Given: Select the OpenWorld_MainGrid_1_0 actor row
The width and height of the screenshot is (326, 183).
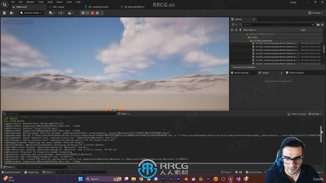Looking at the screenshot, I should click(x=276, y=53).
